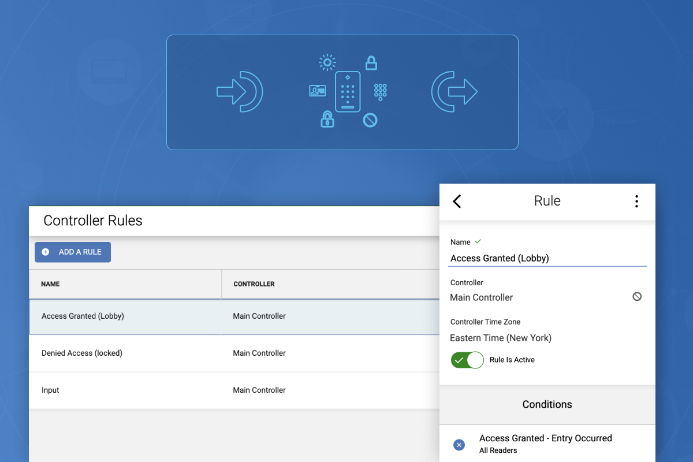Open the Denied Access (locked) rule
Screen dimensions: 693x462
pos(82,353)
